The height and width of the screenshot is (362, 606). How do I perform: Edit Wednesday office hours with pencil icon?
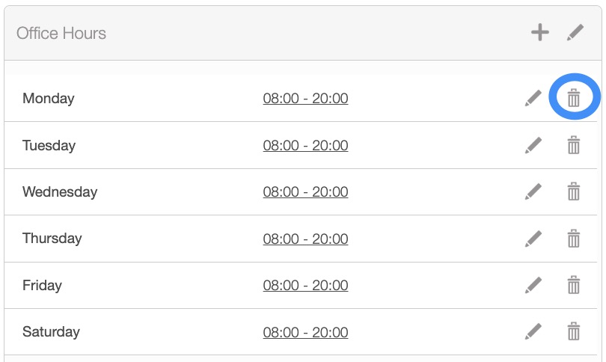(533, 192)
